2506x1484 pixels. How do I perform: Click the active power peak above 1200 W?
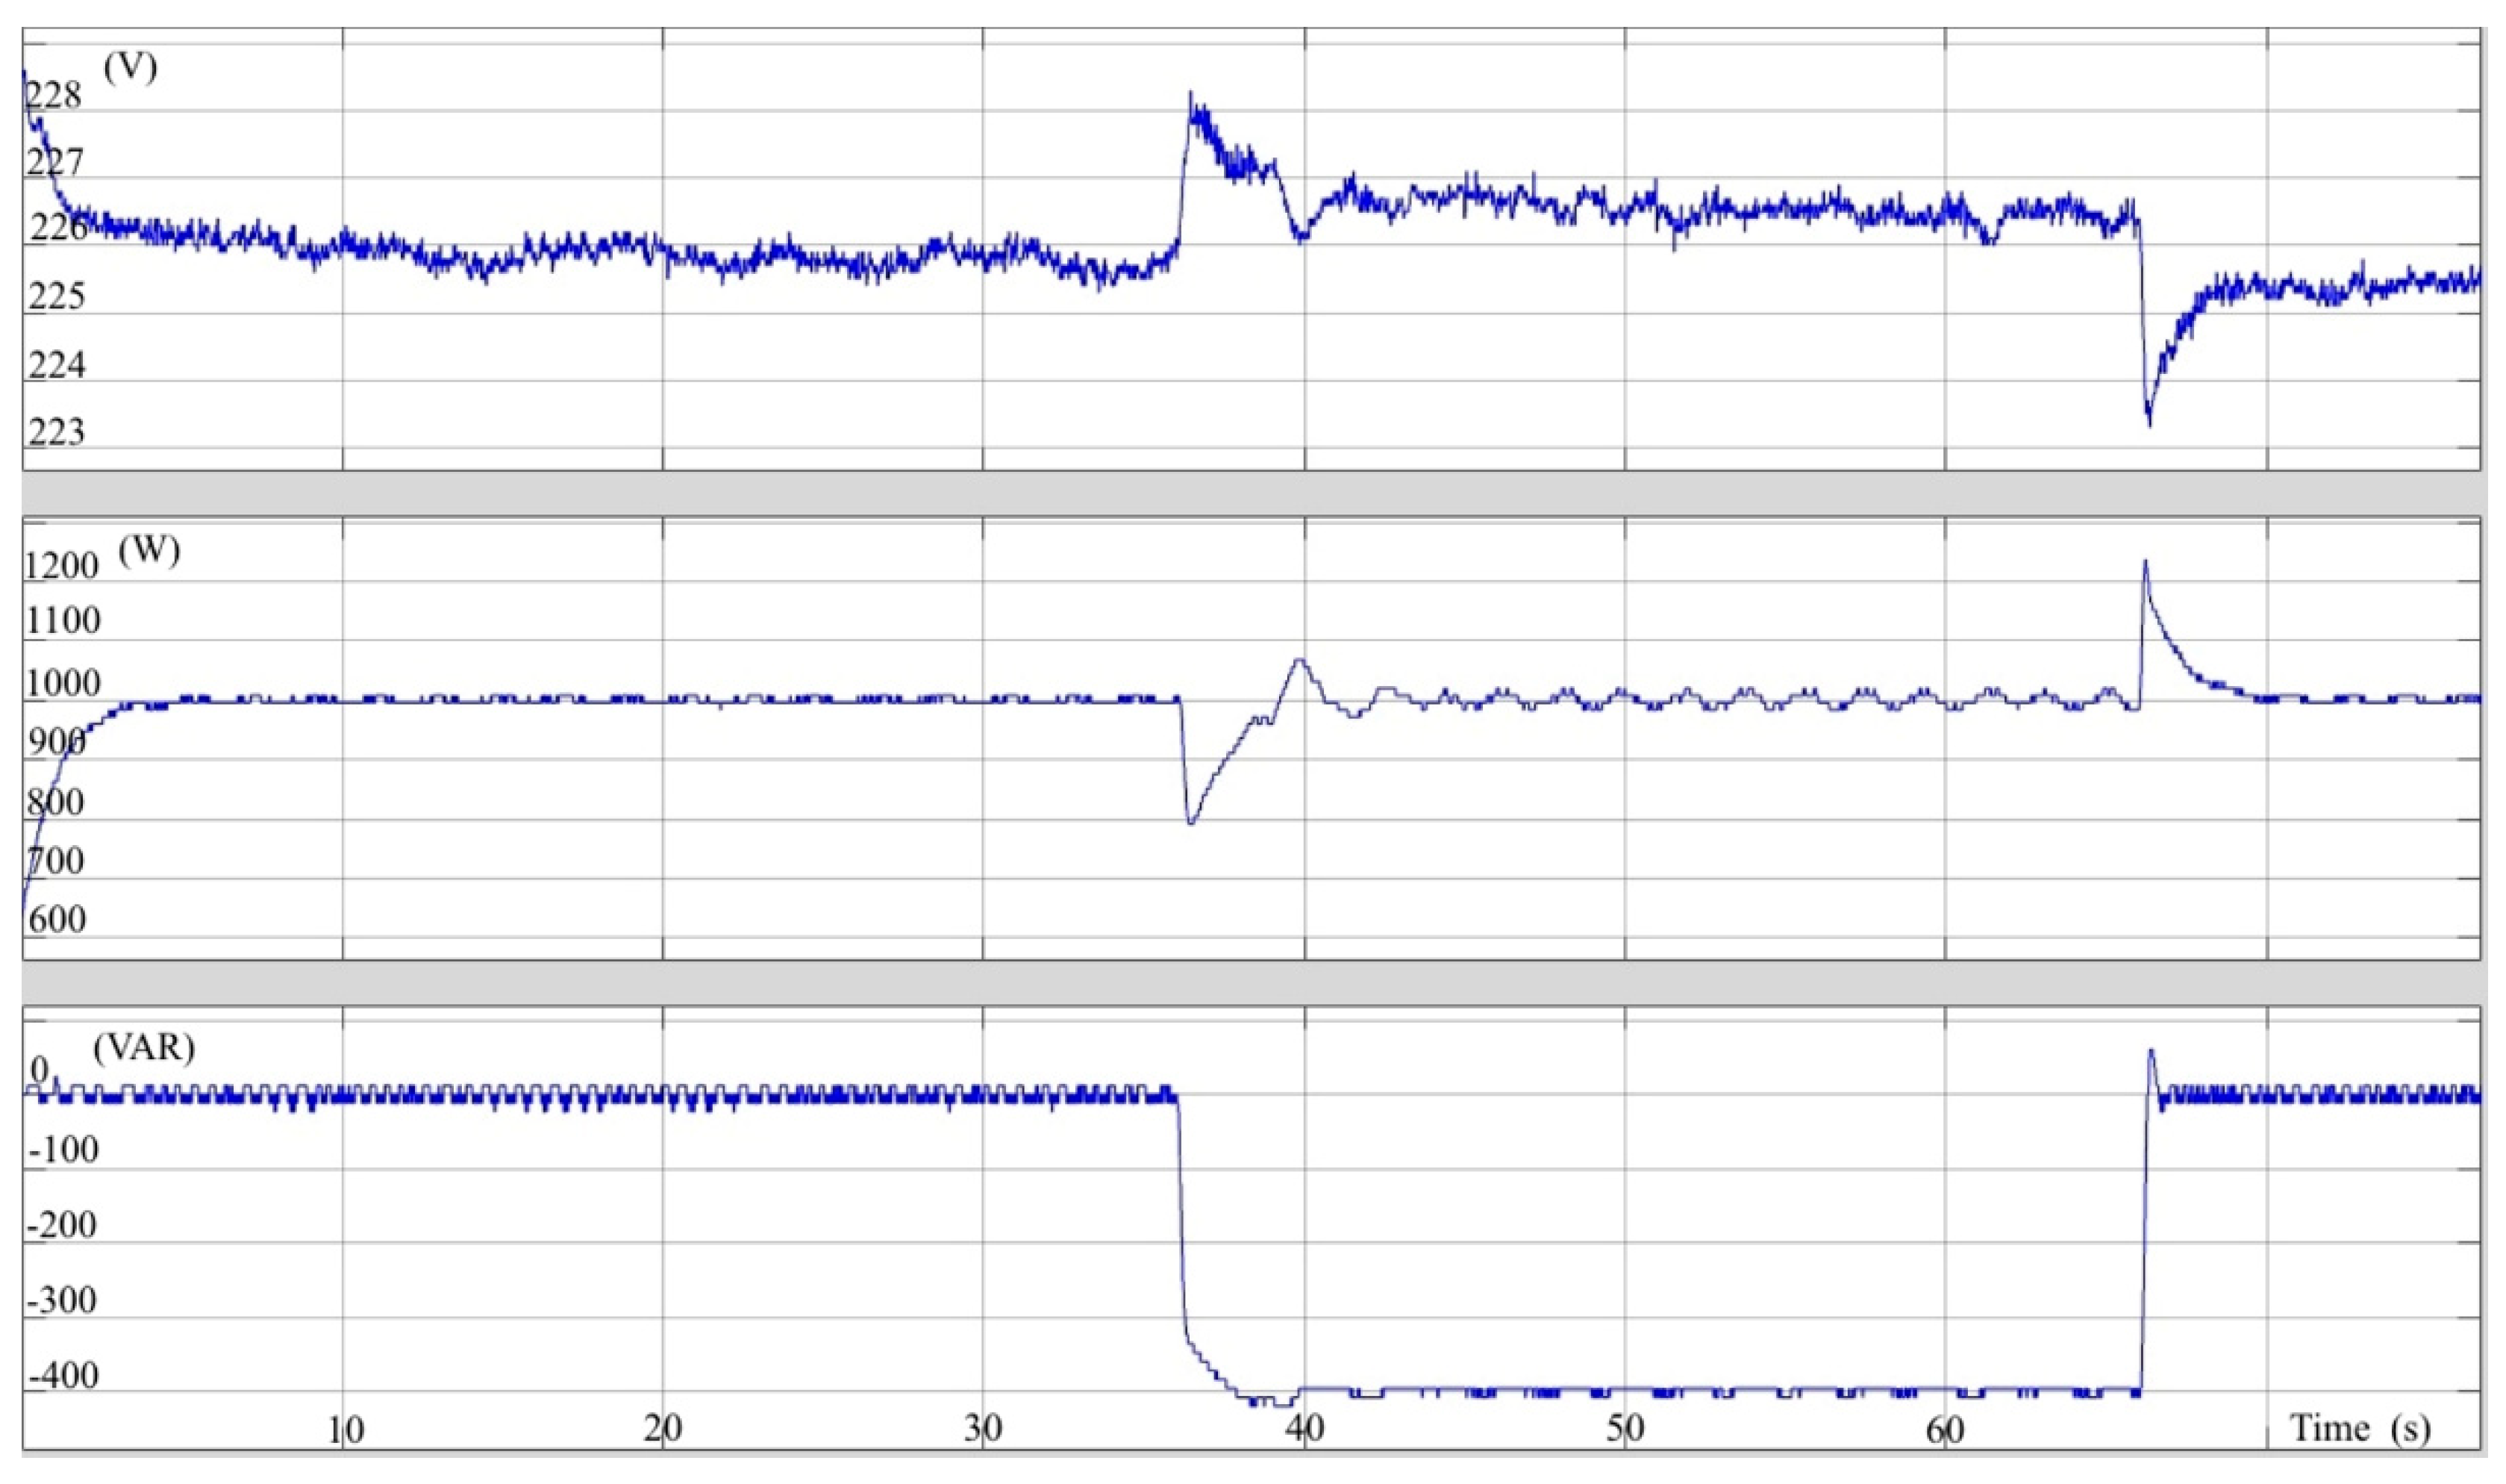tap(2145, 562)
